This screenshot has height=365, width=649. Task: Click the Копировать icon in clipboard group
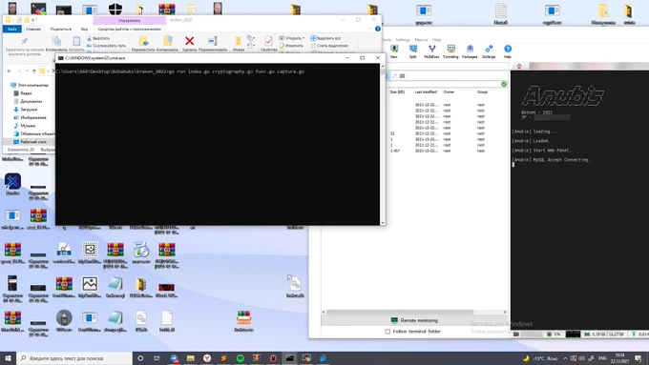pyautogui.click(x=56, y=41)
